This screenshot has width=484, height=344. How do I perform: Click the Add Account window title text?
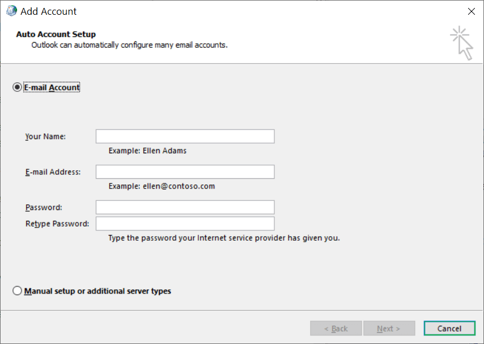(48, 11)
